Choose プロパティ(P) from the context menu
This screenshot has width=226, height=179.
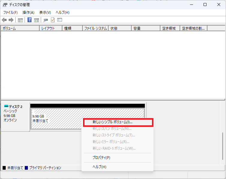click(117, 157)
